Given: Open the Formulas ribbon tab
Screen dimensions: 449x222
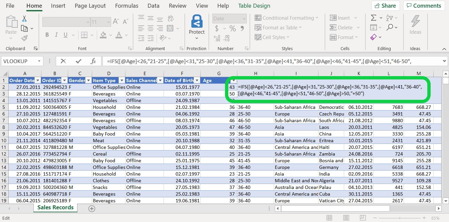Looking at the screenshot, I should point(127,6).
